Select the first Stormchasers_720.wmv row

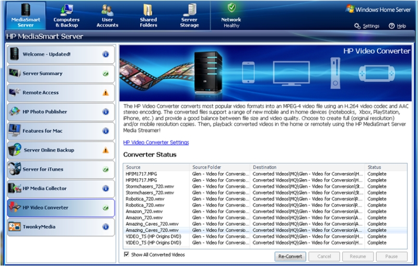point(265,187)
